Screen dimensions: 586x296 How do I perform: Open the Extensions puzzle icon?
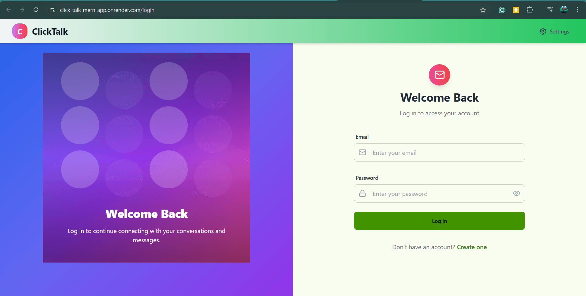pos(530,10)
